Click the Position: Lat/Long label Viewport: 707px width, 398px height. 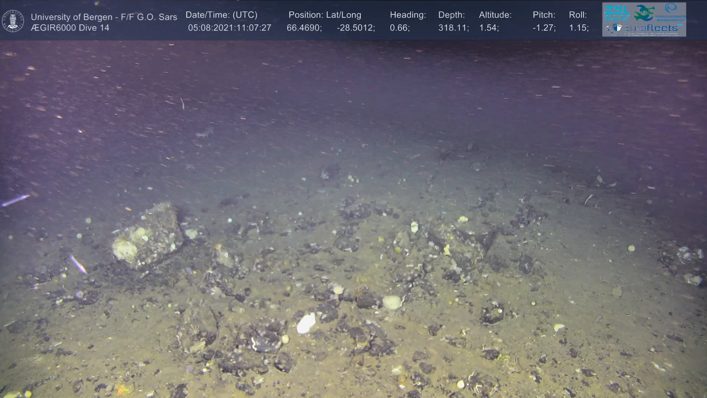pyautogui.click(x=325, y=15)
